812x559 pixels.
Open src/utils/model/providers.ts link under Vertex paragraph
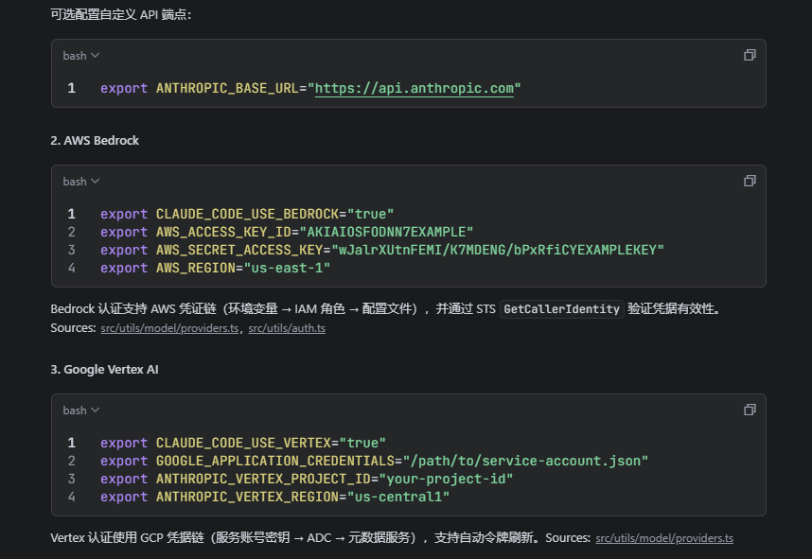pos(664,538)
